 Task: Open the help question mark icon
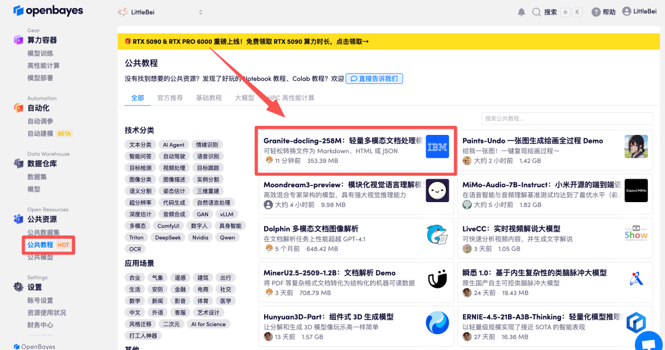596,12
